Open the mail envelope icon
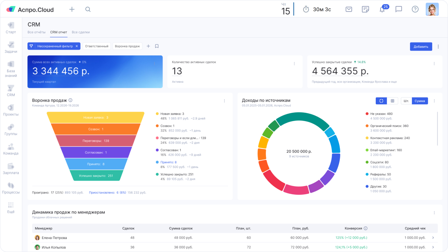The width and height of the screenshot is (448, 252). (x=349, y=9)
